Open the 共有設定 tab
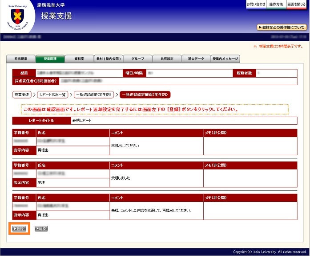The height and width of the screenshot is (256, 310). point(167,59)
